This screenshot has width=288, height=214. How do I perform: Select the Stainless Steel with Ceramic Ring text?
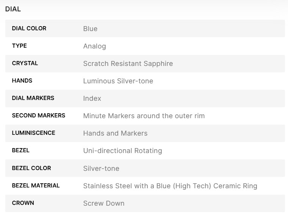click(x=170, y=186)
